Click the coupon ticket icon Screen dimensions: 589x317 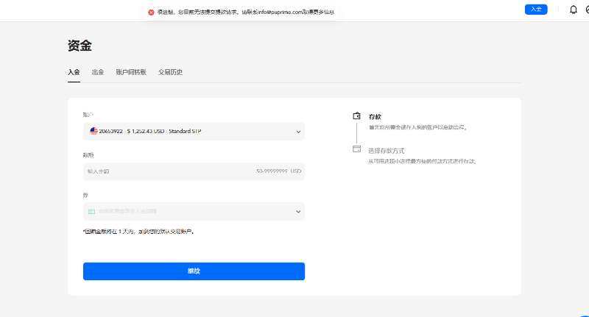(91, 212)
